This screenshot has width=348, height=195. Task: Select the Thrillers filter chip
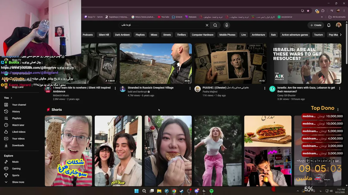click(x=181, y=35)
